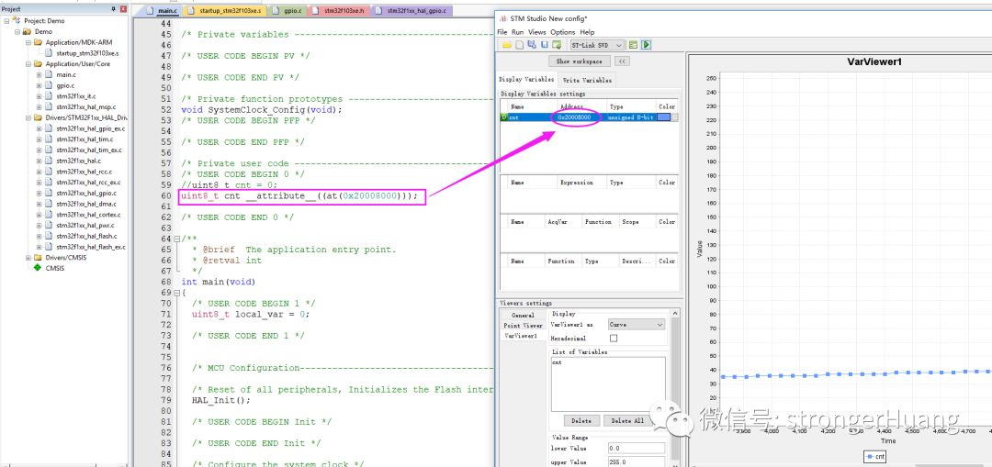Screen dimensions: 992x467
Task: Toggle the Hexadecimal checkbox
Action: [x=613, y=339]
